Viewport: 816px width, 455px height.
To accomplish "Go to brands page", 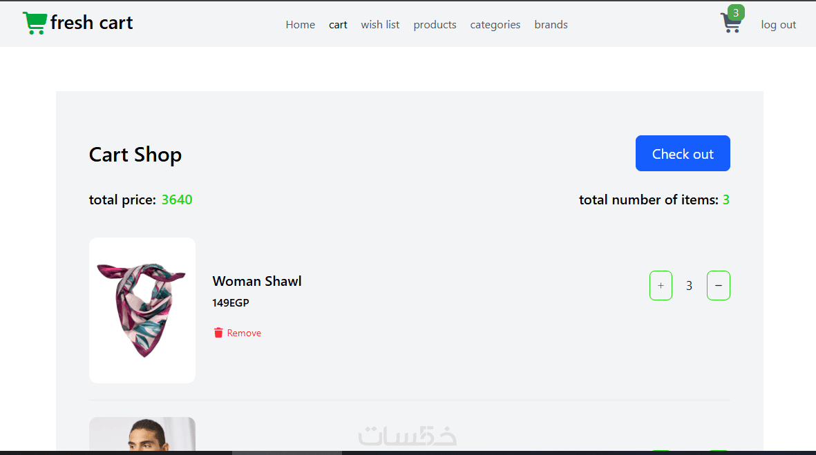I will 551,24.
